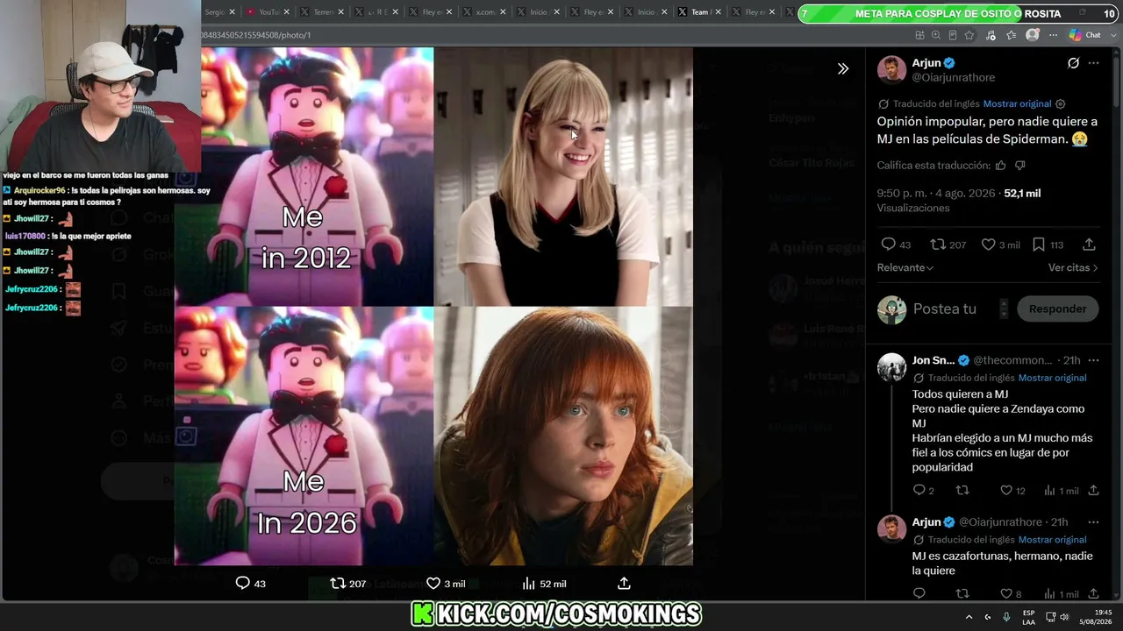Click the Emma Stone blonde photo in meme

563,176
